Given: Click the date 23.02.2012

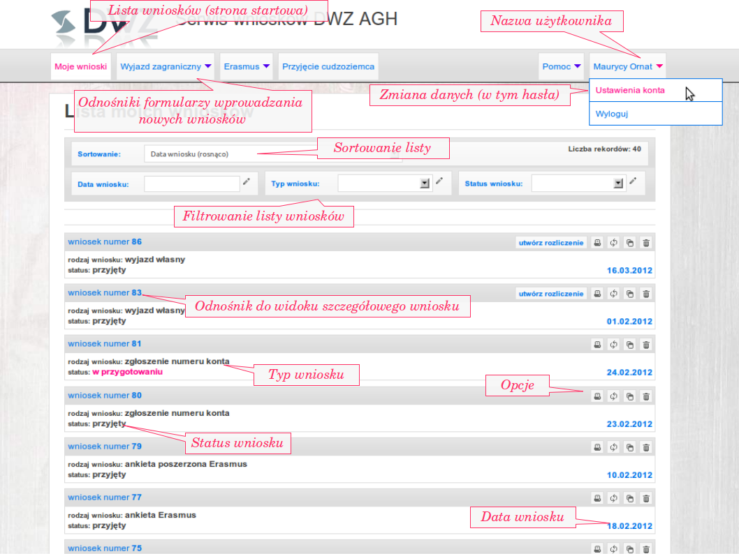Looking at the screenshot, I should (629, 424).
